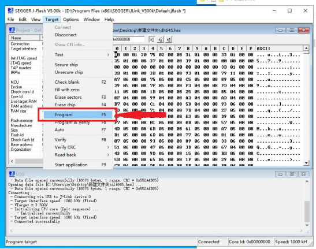
Task: Open the View menu
Action: (36, 20)
